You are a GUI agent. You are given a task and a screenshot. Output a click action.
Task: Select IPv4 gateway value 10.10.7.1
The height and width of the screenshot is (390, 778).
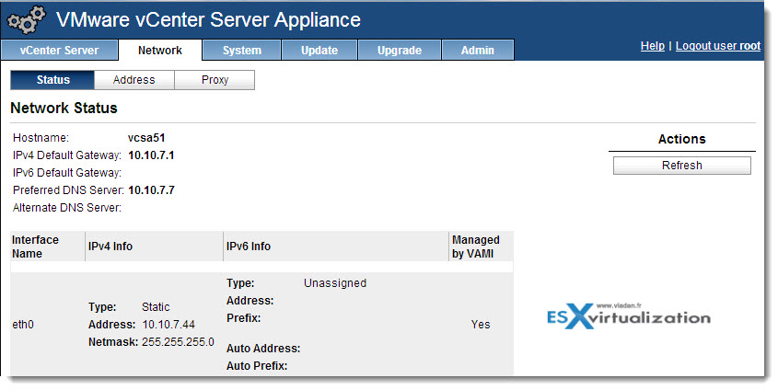click(151, 155)
